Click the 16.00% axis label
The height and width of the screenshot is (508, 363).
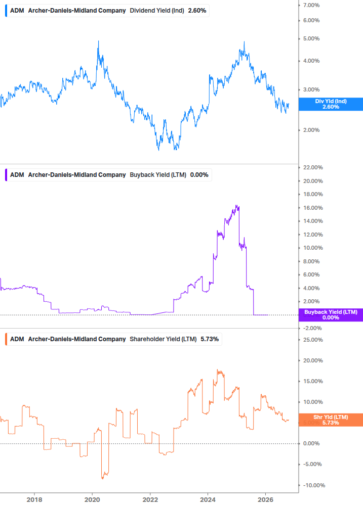click(313, 208)
